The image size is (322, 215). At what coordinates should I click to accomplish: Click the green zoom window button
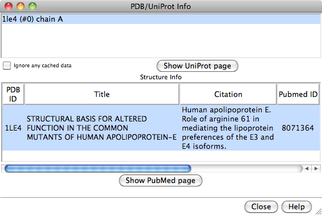pyautogui.click(x=32, y=6)
